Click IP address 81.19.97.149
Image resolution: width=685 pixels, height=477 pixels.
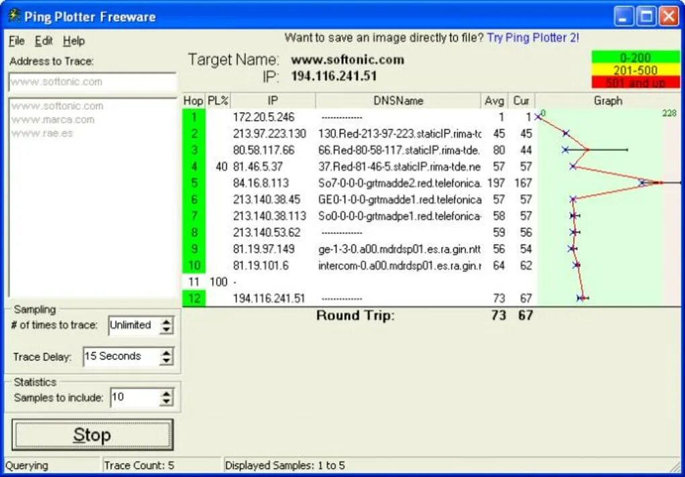click(x=263, y=249)
